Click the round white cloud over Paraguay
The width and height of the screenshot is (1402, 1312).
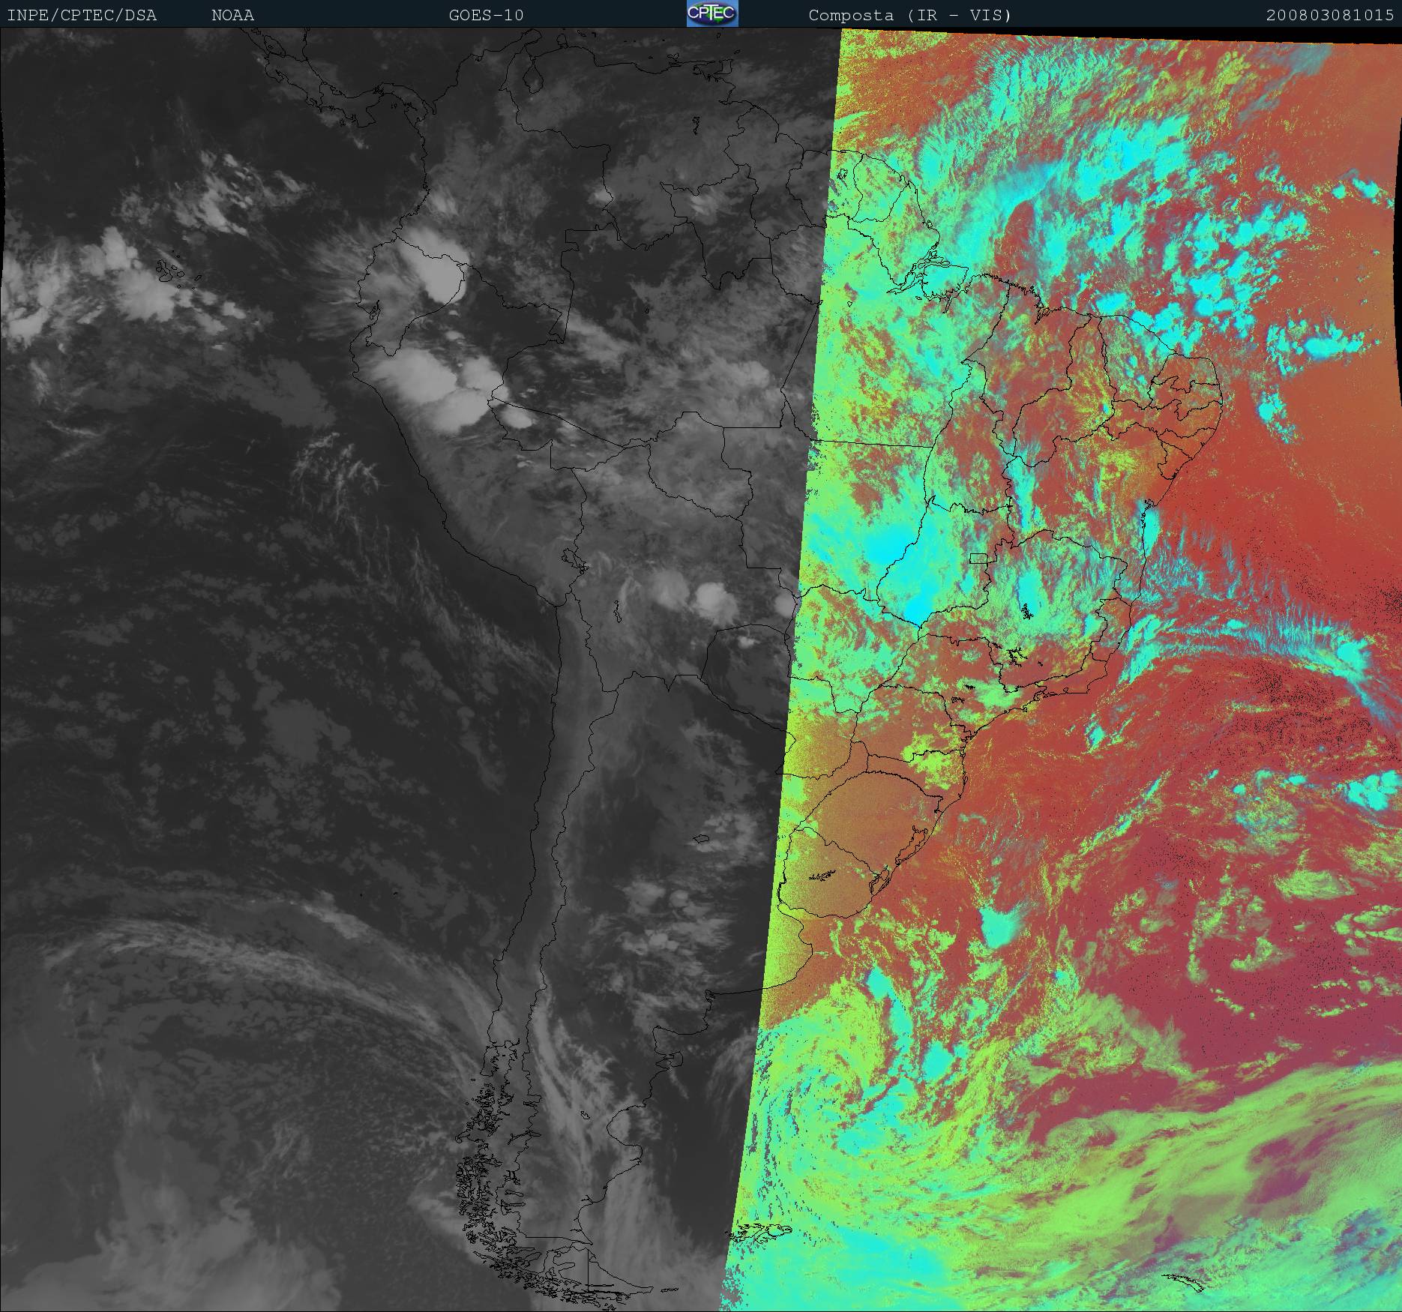click(714, 598)
